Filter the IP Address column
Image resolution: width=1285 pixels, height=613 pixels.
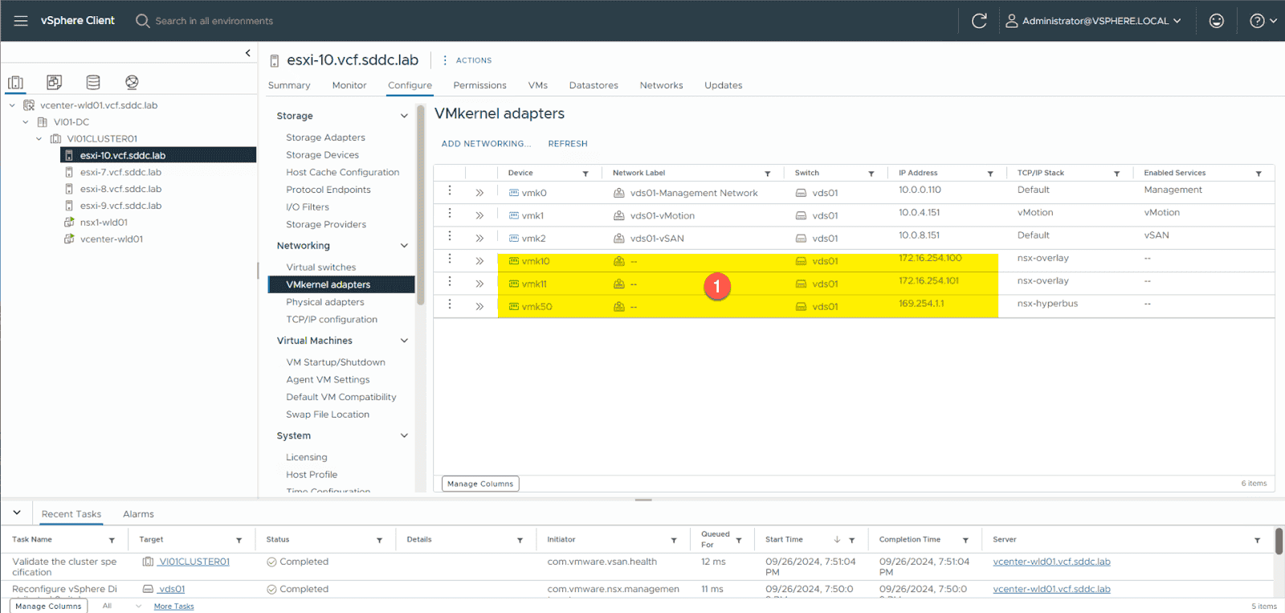(989, 174)
